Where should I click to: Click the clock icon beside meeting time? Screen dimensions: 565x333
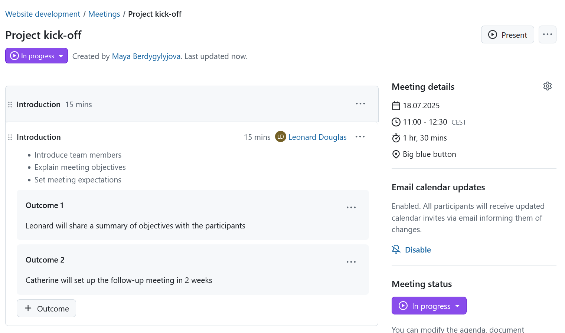(x=396, y=122)
